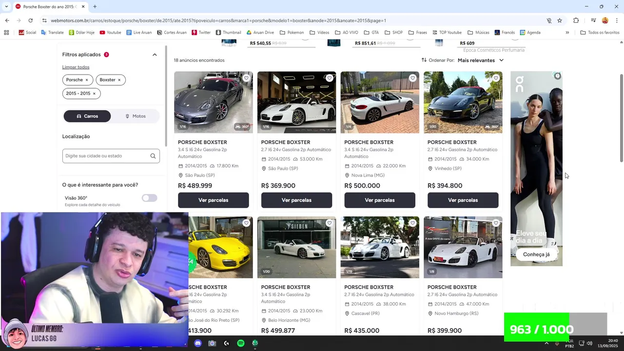
Task: Click Ver parcelas for the R$ 369.900 Boxster
Action: (296, 200)
